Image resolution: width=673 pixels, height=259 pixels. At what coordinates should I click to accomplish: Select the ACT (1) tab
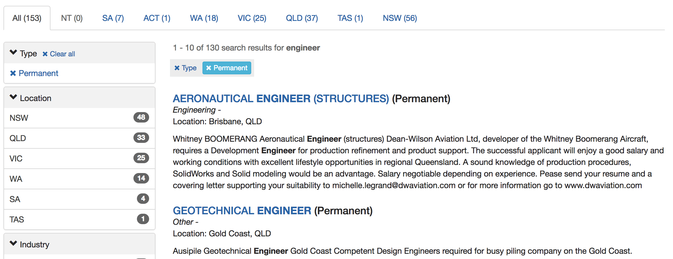click(157, 18)
